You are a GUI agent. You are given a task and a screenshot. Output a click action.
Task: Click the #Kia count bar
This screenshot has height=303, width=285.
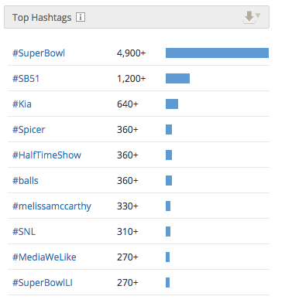pyautogui.click(x=172, y=104)
